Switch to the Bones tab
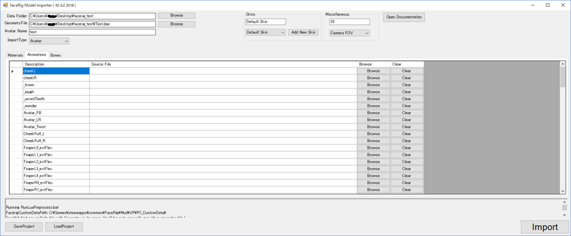The width and height of the screenshot is (571, 236). point(56,55)
